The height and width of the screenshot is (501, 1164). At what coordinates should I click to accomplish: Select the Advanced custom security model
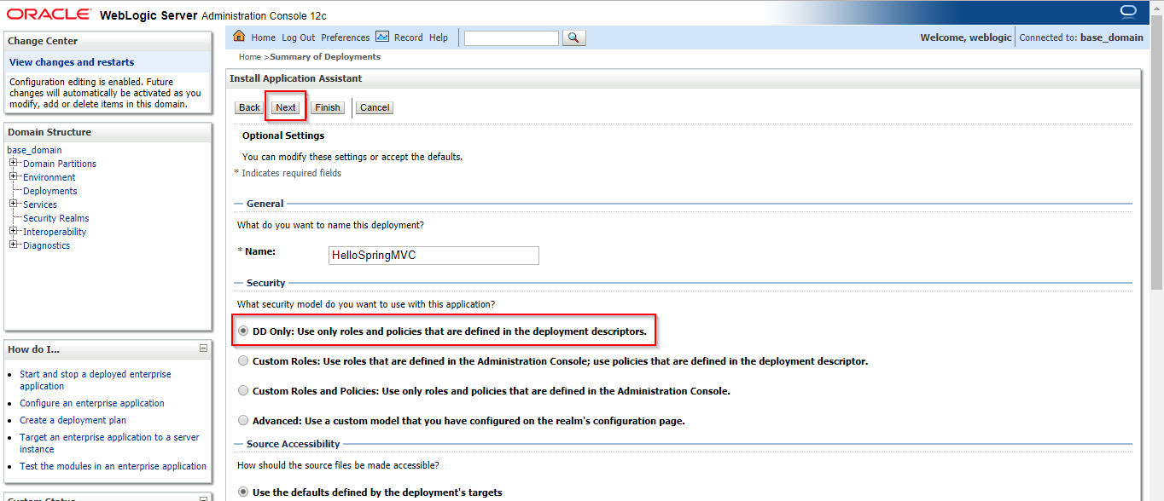pos(243,419)
